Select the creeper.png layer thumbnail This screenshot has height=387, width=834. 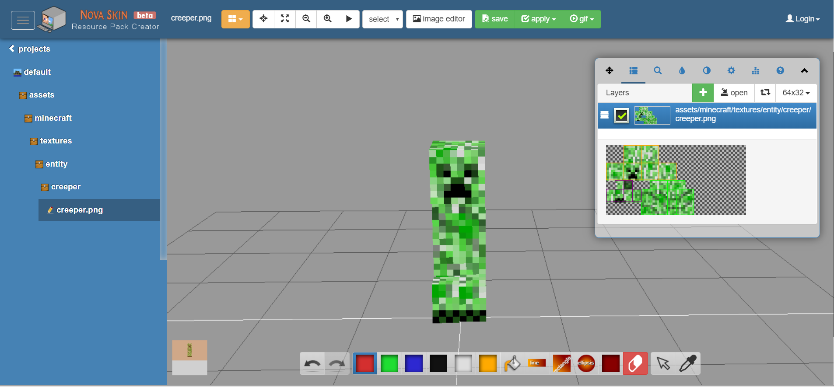(652, 115)
